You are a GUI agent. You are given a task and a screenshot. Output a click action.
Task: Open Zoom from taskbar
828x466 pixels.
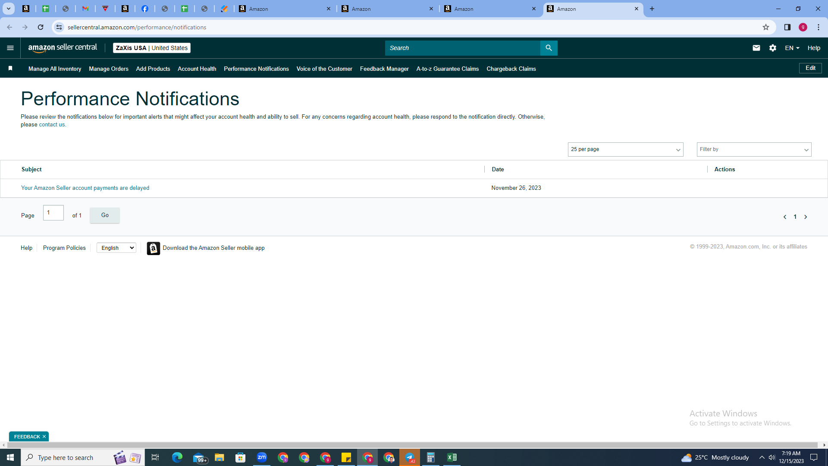coord(262,457)
